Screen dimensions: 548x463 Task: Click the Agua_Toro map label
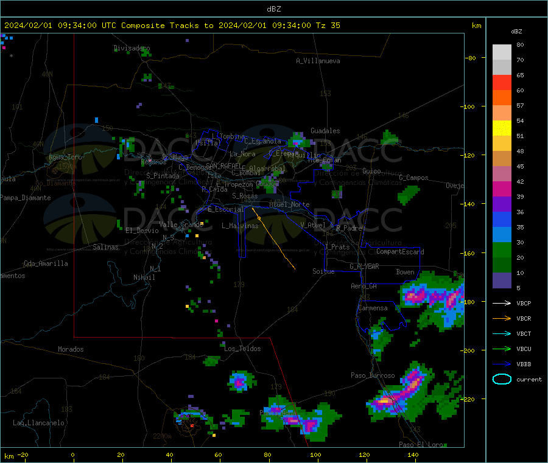coord(65,157)
